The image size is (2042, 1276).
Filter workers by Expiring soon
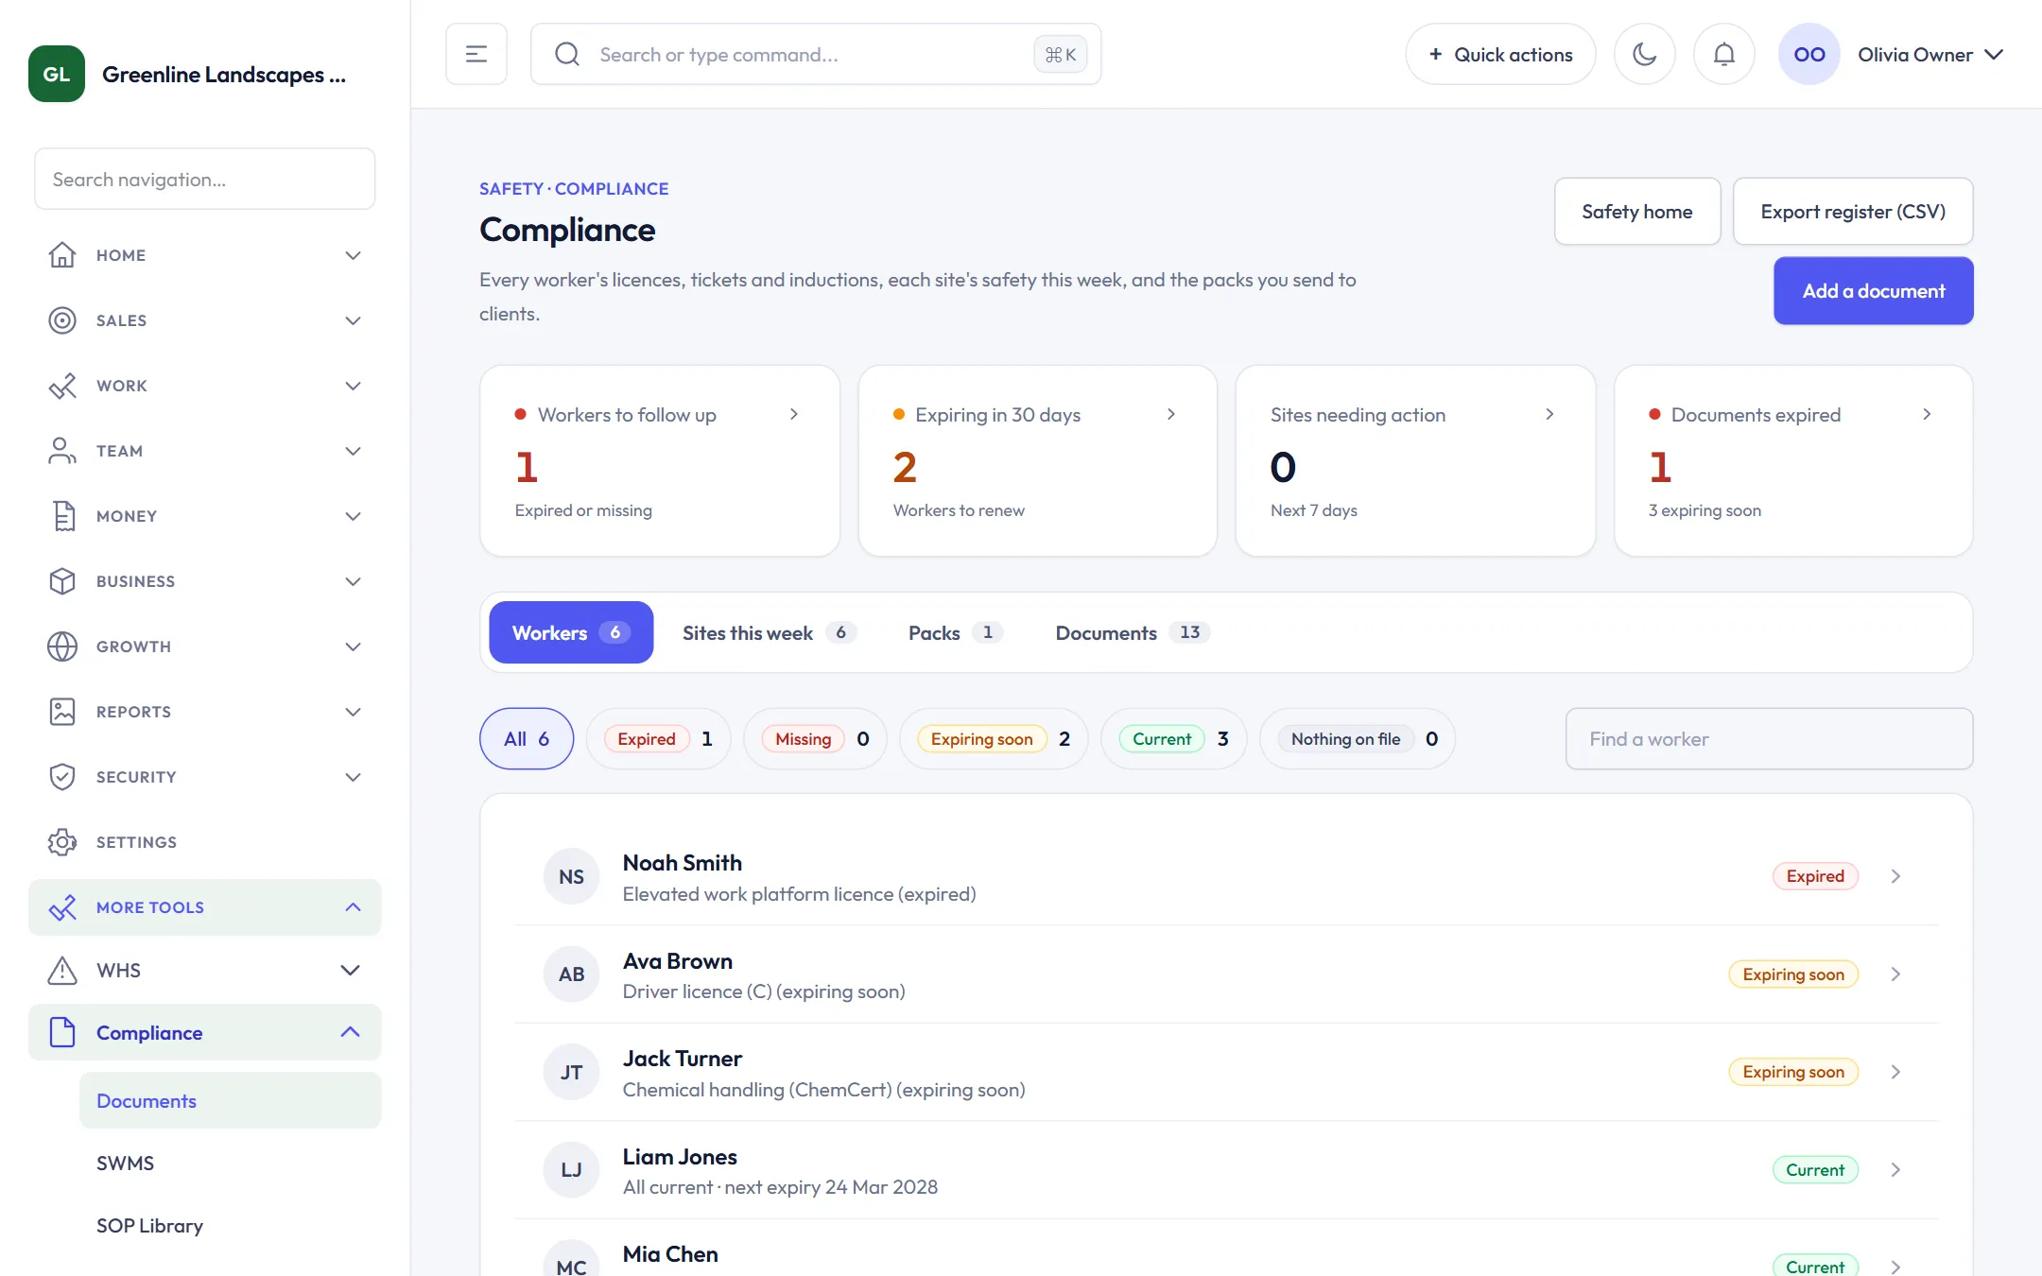[994, 738]
